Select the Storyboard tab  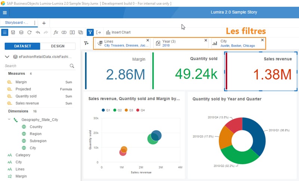tap(16, 23)
